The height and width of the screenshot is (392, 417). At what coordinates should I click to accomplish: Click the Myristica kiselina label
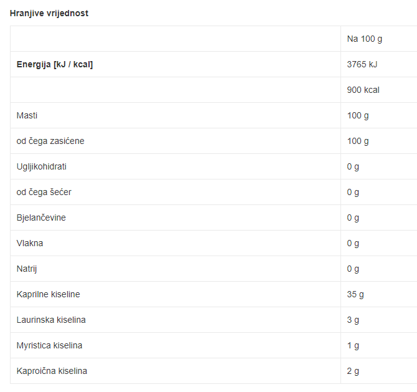49,346
